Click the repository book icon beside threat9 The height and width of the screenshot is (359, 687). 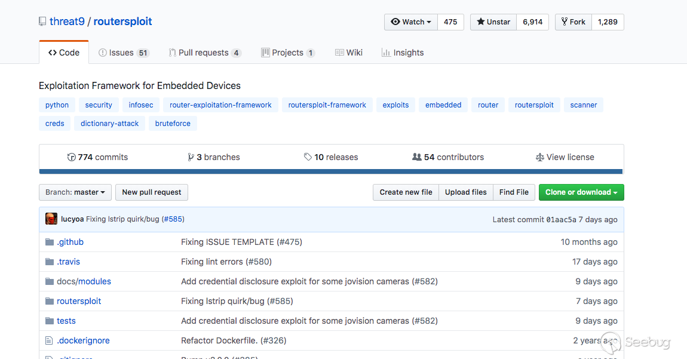pyautogui.click(x=42, y=22)
